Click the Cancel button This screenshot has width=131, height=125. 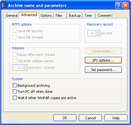pos(90,118)
